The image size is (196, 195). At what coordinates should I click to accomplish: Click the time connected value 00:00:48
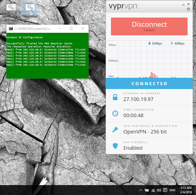(134, 116)
